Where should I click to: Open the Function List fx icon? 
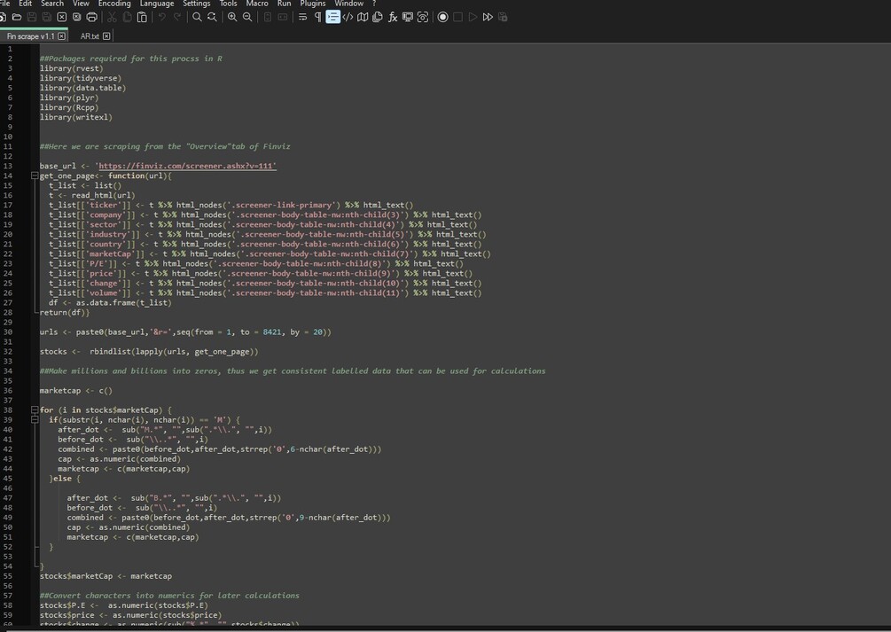393,17
